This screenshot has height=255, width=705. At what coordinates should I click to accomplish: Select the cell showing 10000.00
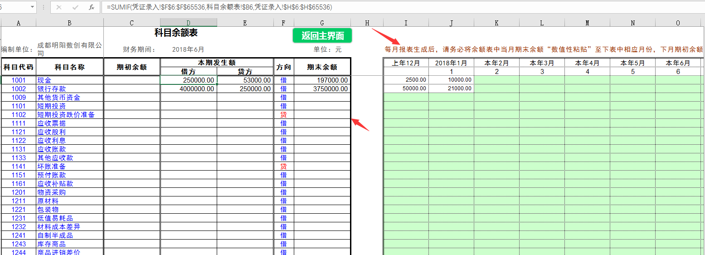(x=452, y=80)
